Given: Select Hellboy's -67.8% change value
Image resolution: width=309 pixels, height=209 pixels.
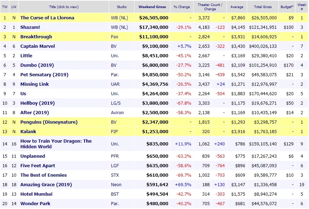Looking at the screenshot, I should (184, 103).
